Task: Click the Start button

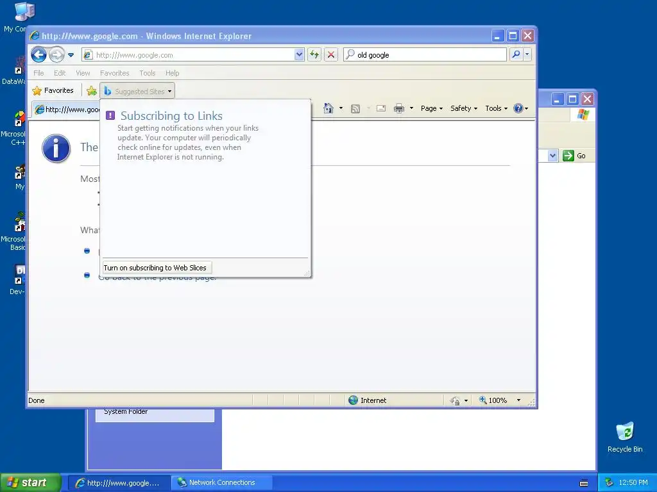Action: tap(31, 482)
